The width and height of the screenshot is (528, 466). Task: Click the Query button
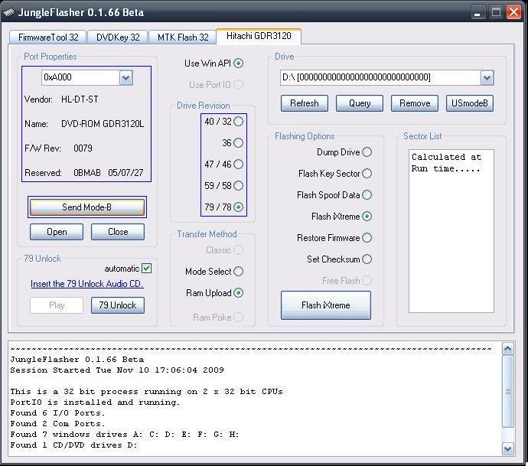360,103
